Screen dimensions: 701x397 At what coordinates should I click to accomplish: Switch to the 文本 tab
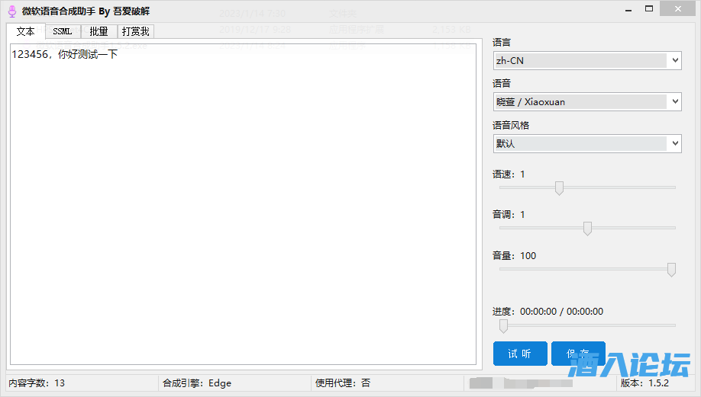[x=25, y=32]
